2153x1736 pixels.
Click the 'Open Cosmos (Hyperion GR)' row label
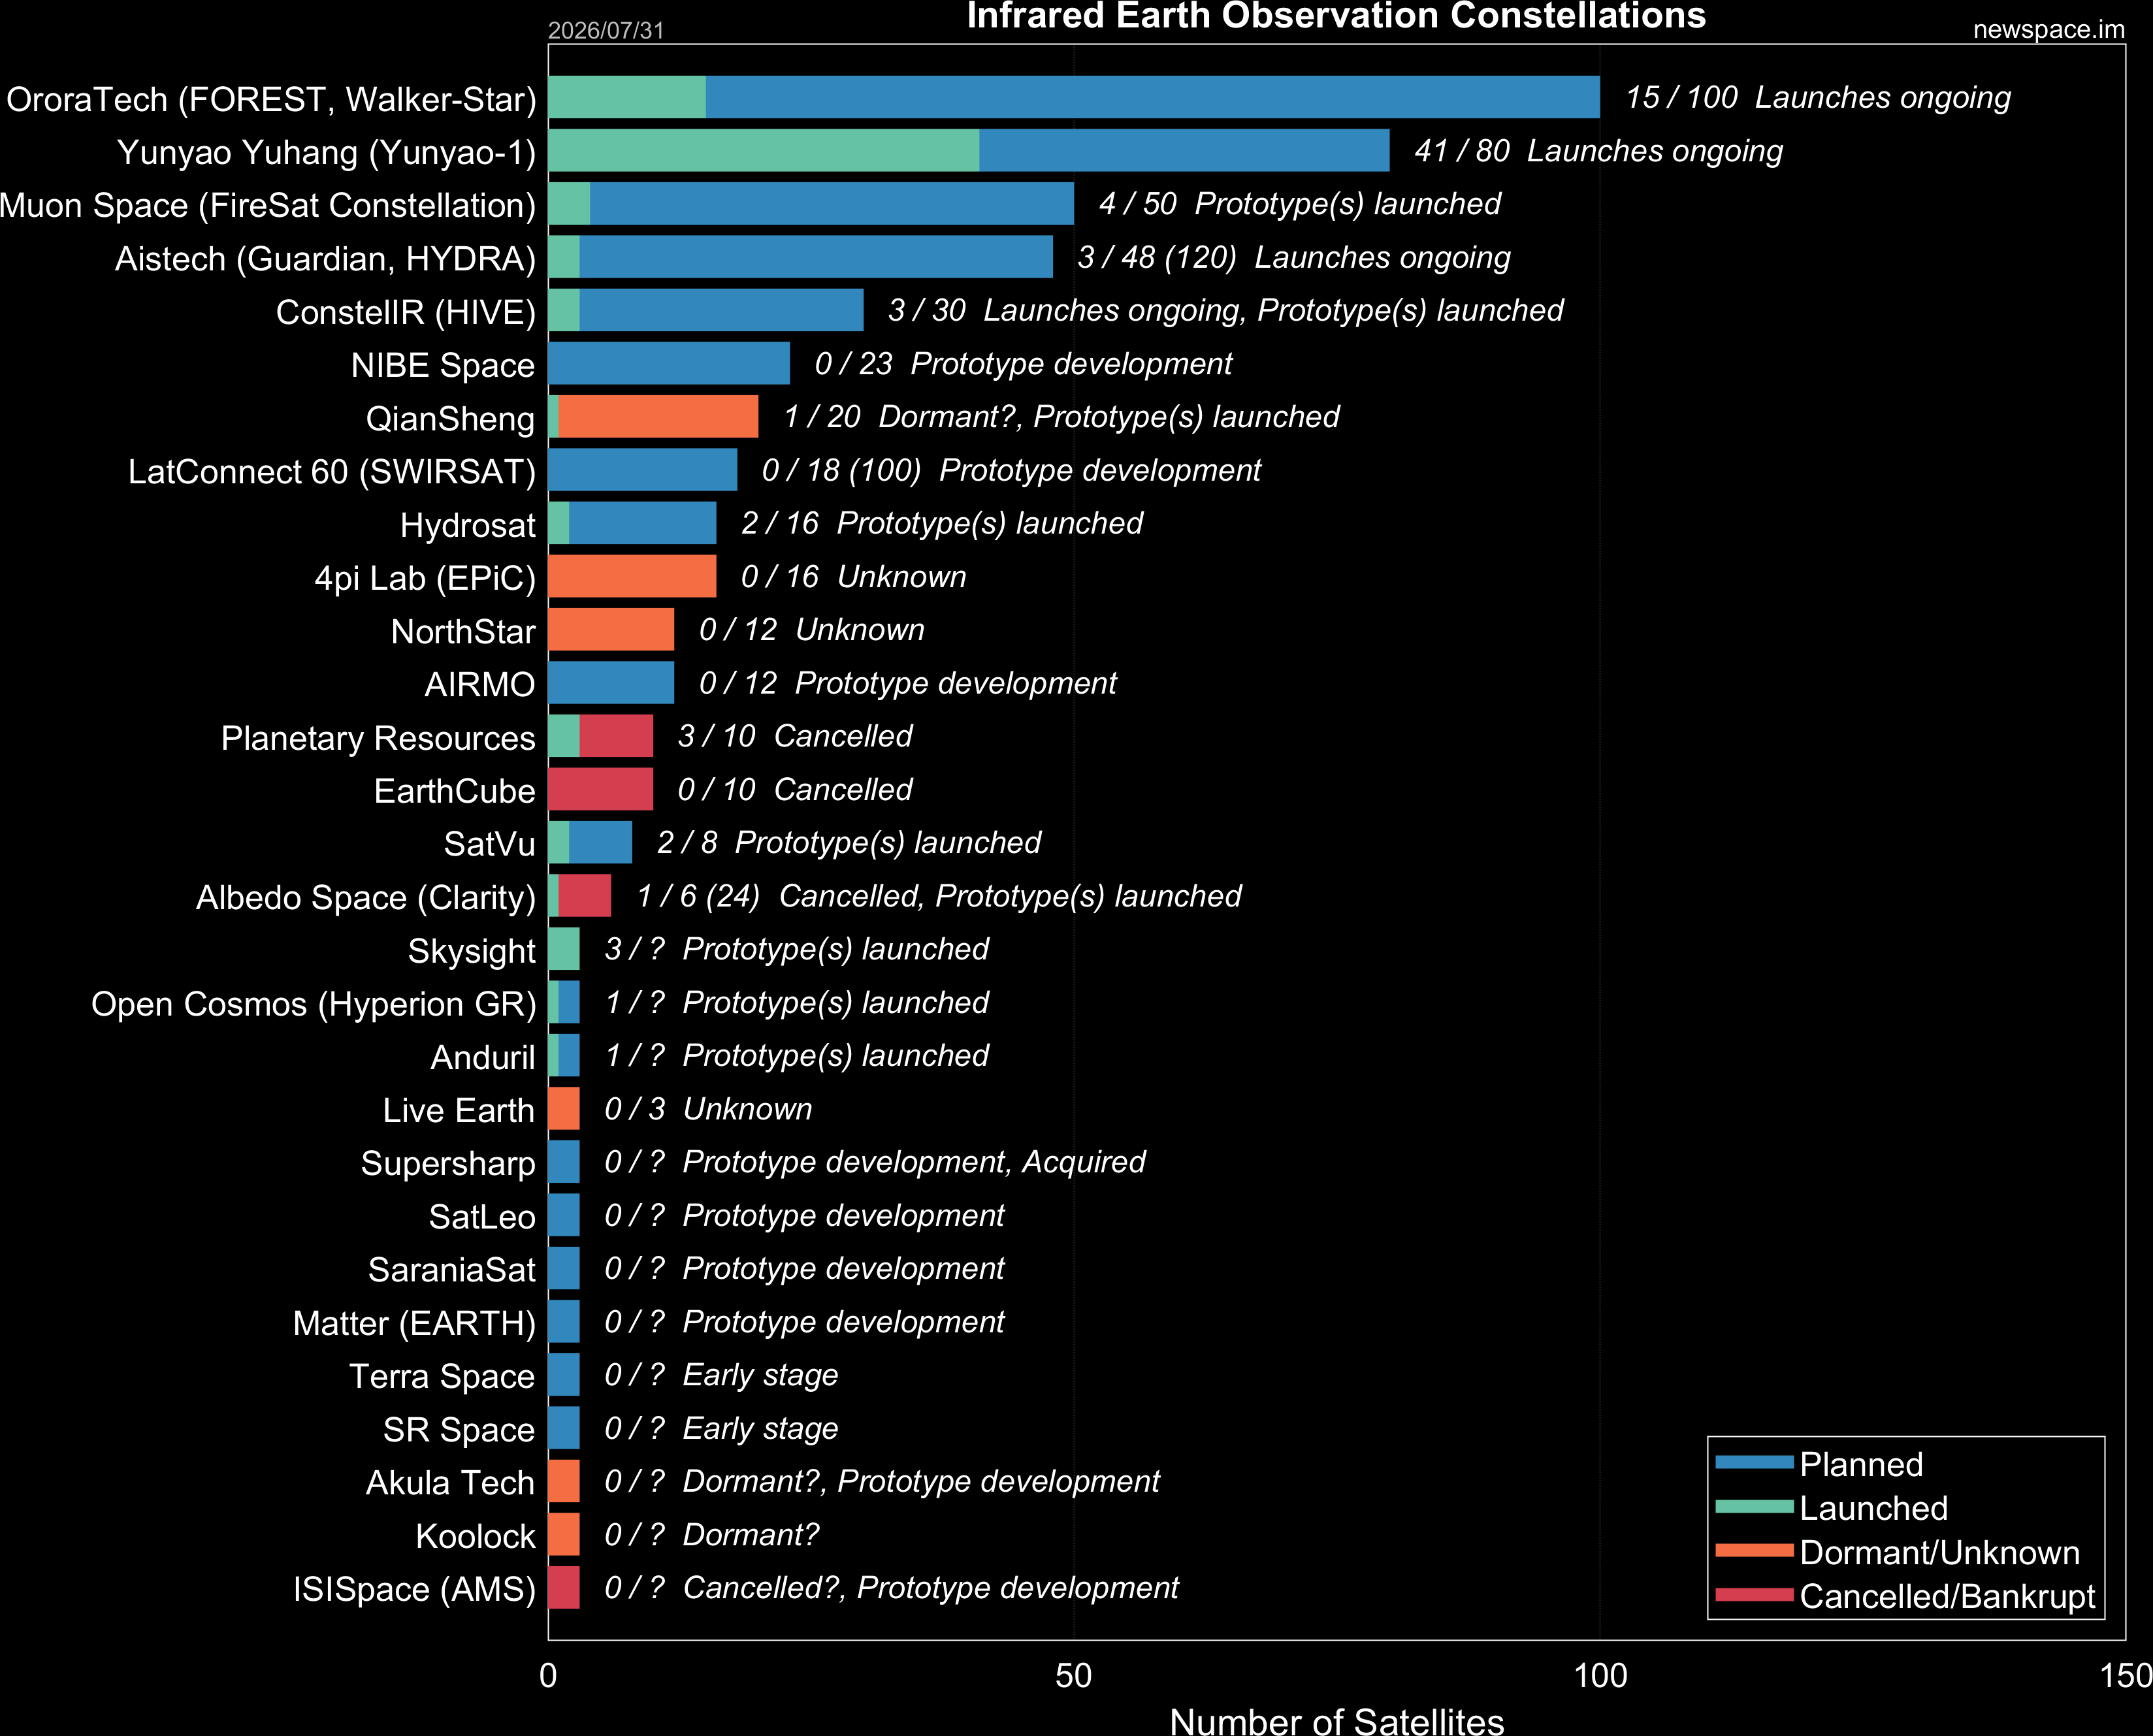[x=314, y=1004]
